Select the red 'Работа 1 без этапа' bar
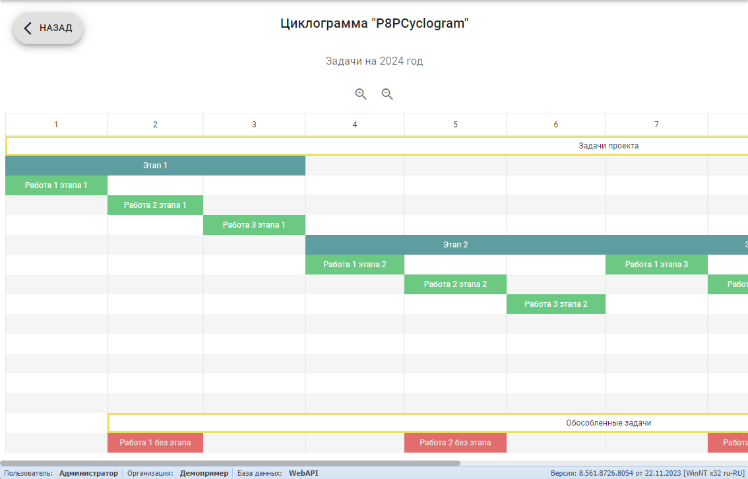 [155, 443]
